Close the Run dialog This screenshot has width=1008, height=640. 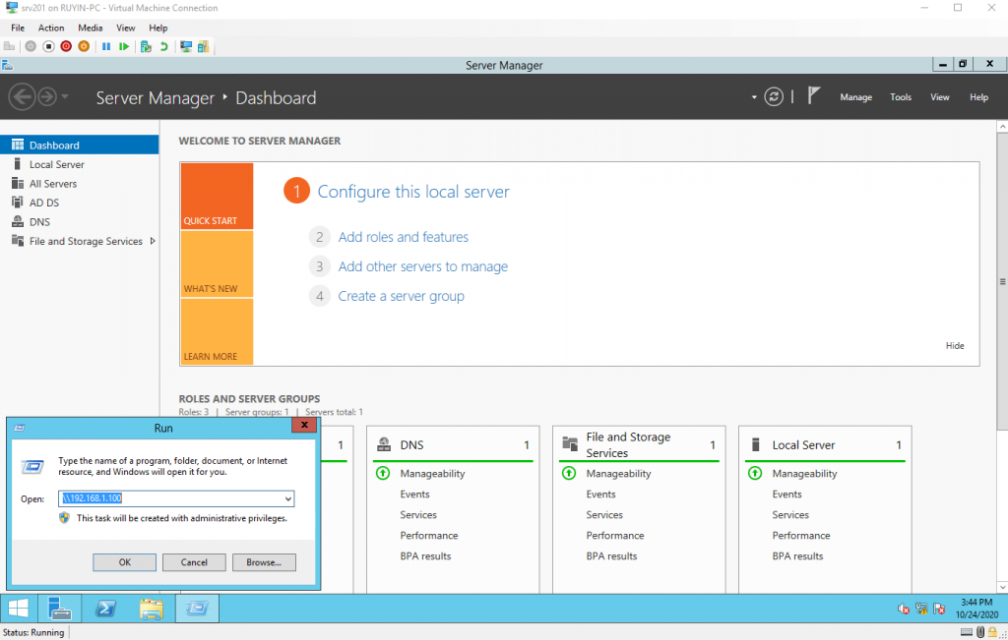coord(305,425)
